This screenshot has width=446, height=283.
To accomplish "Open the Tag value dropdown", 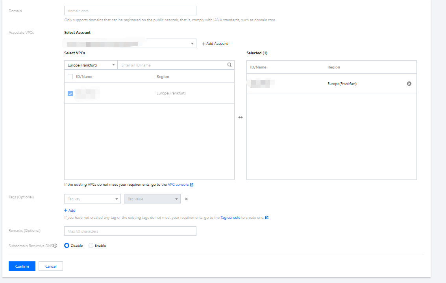I will point(152,199).
